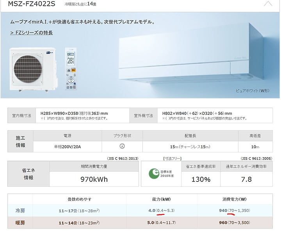Select the 配管長 column header
Viewport: 281px width, 232px height.
tap(190, 136)
